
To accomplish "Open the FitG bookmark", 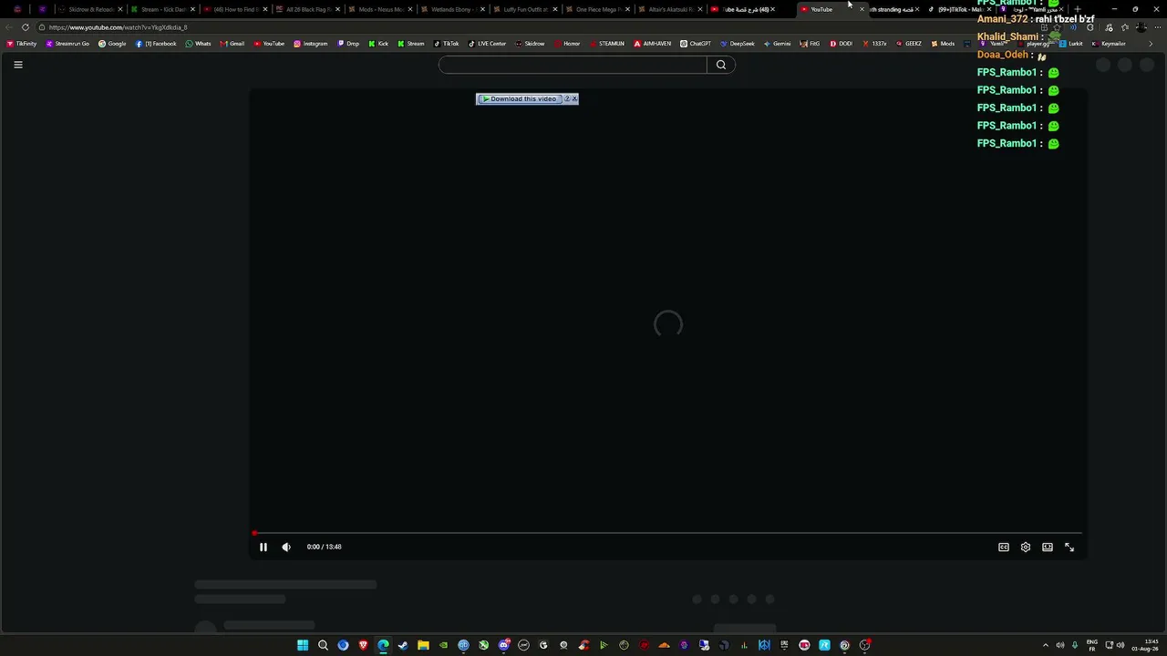I will point(810,44).
